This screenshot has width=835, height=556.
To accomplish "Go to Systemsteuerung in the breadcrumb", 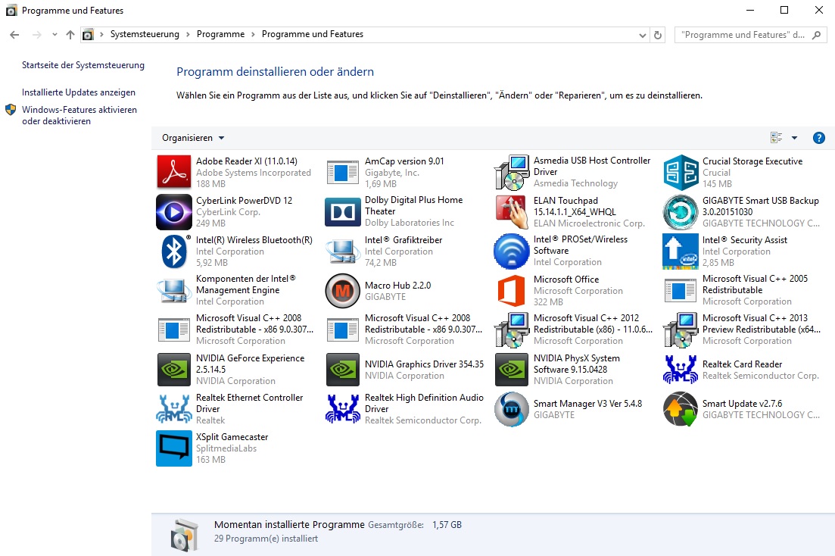I will pyautogui.click(x=145, y=34).
